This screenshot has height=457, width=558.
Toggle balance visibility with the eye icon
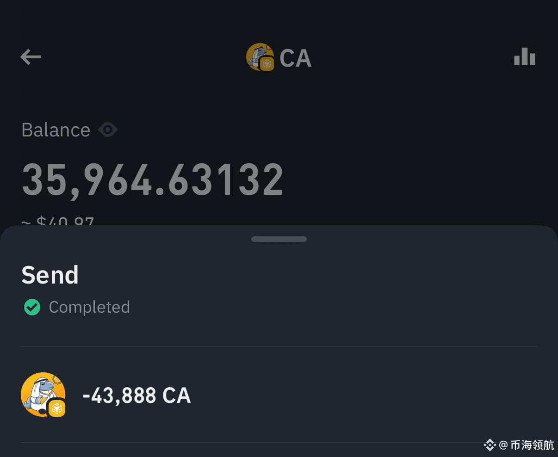coord(108,130)
